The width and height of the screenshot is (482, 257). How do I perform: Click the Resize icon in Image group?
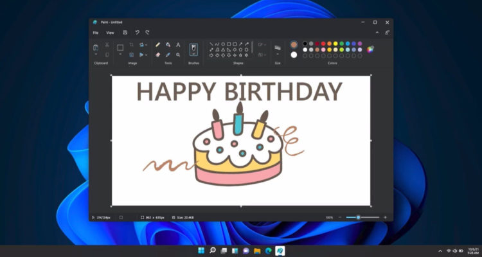click(131, 55)
